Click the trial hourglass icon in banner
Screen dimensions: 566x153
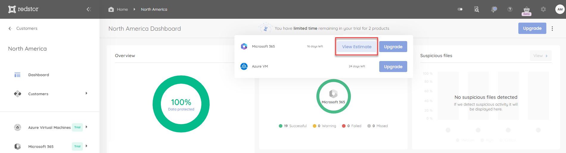265,28
